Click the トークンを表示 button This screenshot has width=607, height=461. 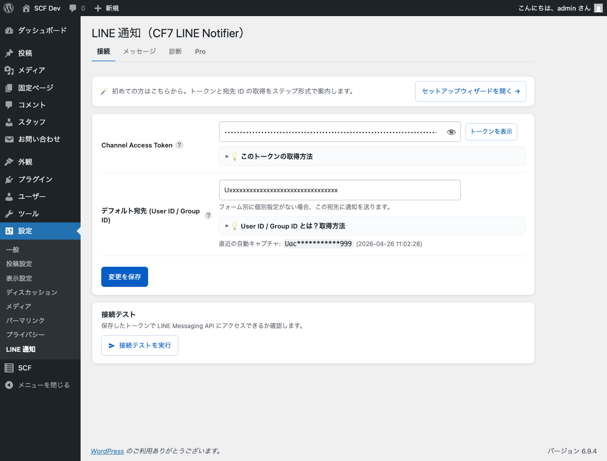(x=491, y=131)
